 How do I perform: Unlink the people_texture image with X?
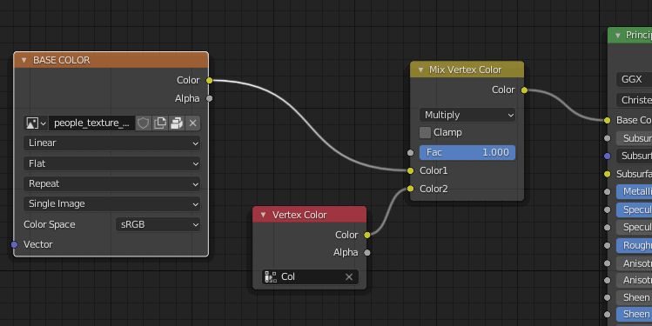[192, 123]
